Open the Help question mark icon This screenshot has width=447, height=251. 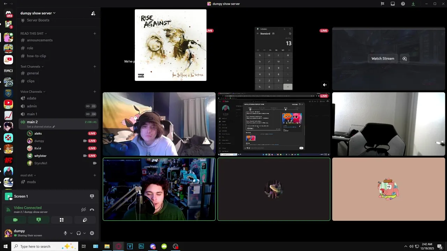(403, 4)
